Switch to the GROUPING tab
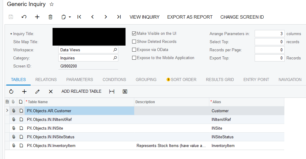306x159 pixels. [146, 79]
